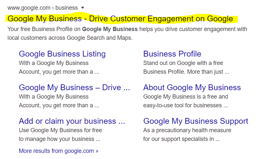The height and width of the screenshot is (159, 280).
Task: Go to the Google My Business Support sitelink
Action: [x=196, y=121]
